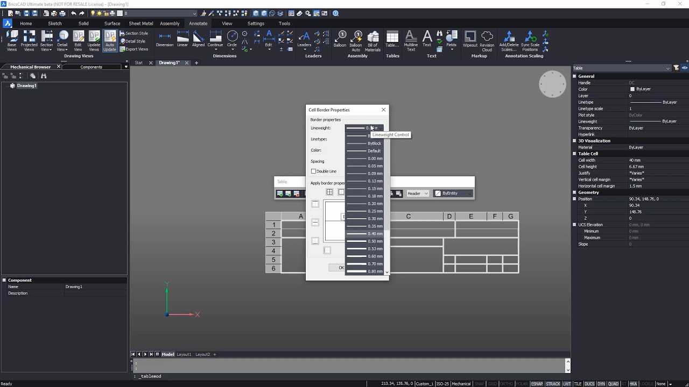
Task: Open Add/Delete Scales tool
Action: 509,41
